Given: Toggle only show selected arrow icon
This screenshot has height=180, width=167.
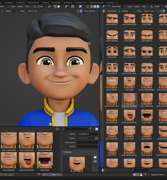Looking at the screenshot, I should coord(134,175).
